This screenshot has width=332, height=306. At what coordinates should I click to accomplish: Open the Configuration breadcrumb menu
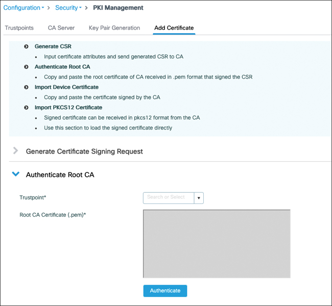pyautogui.click(x=23, y=8)
